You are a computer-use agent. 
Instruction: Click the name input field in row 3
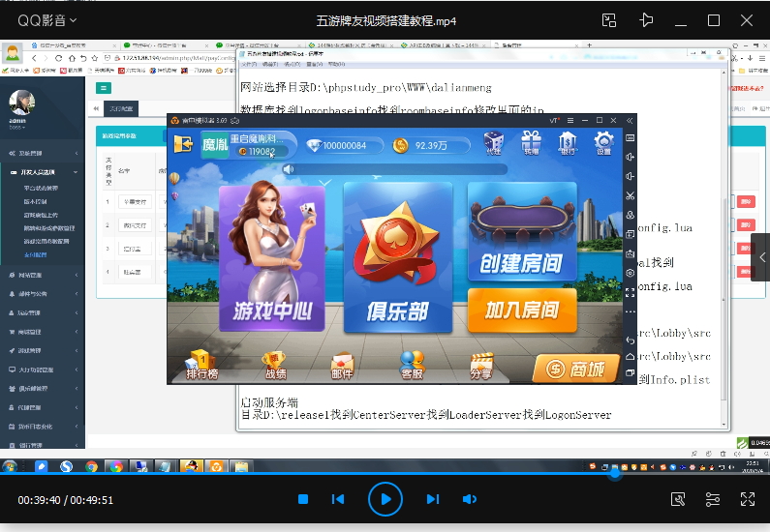(135, 250)
